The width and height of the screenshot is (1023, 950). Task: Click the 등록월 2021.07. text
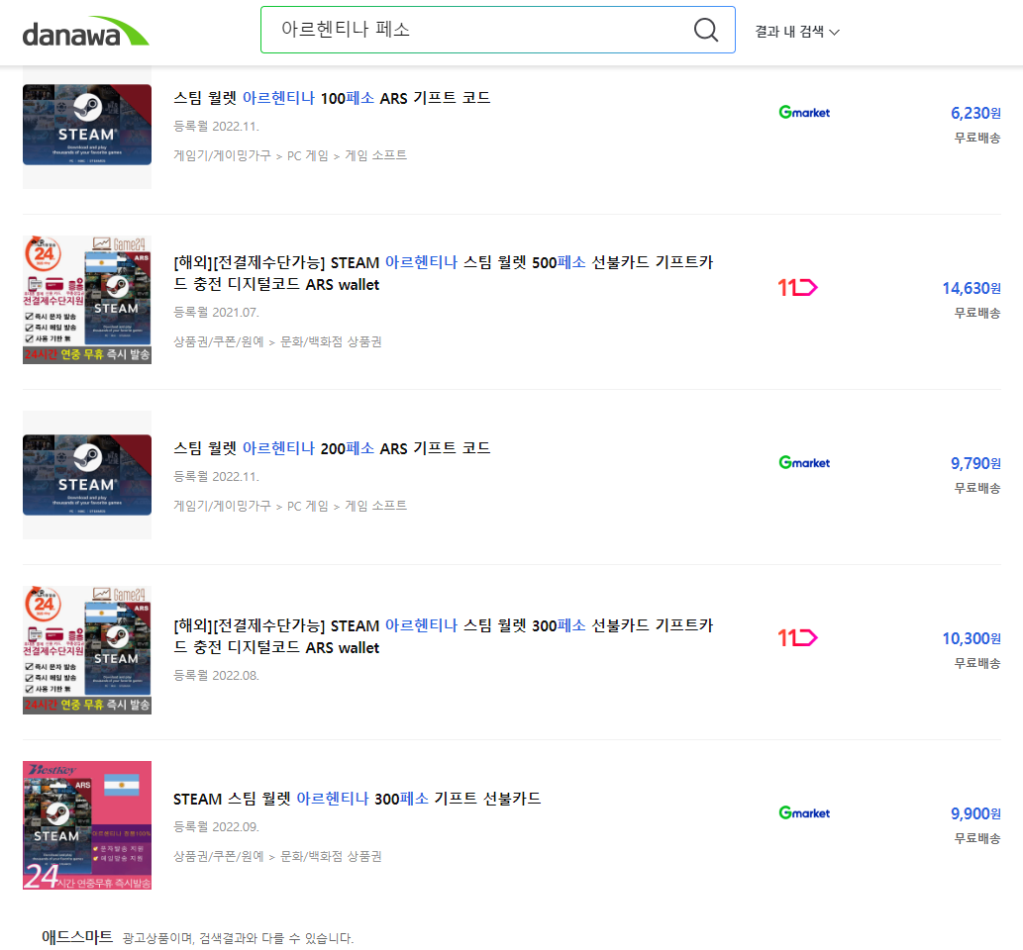point(216,313)
